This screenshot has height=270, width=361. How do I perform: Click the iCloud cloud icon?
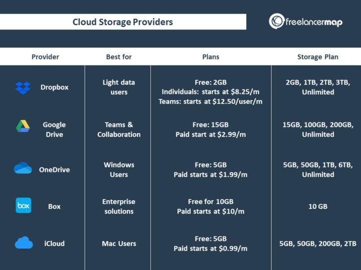click(24, 243)
